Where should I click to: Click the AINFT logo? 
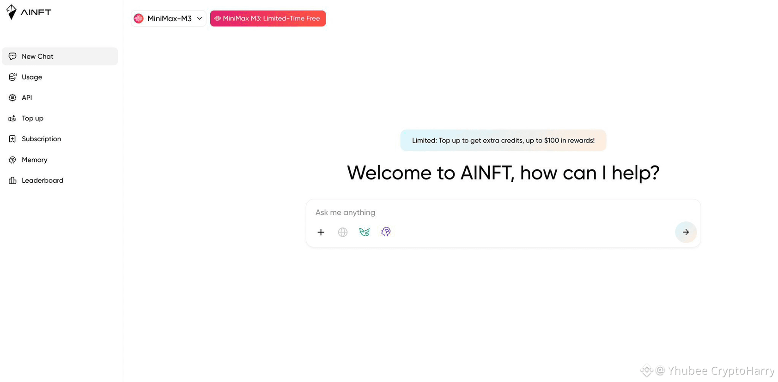[29, 12]
